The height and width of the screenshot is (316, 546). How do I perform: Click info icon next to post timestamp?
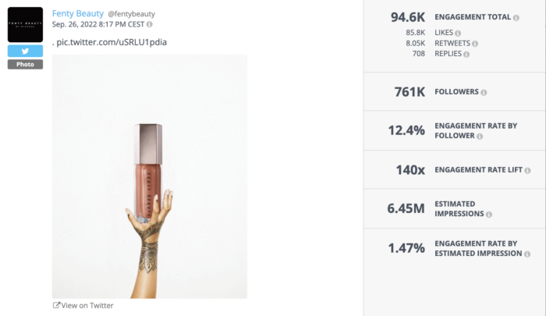pyautogui.click(x=150, y=24)
